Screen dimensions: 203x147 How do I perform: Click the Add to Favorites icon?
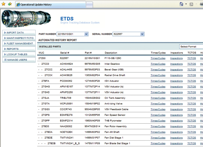(x=10, y=4)
